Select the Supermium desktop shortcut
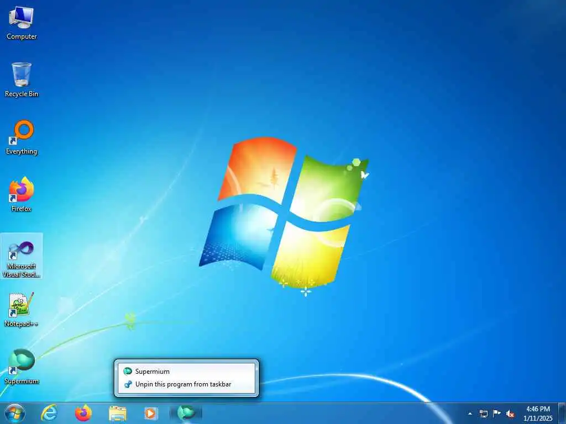The height and width of the screenshot is (424, 566). click(22, 367)
